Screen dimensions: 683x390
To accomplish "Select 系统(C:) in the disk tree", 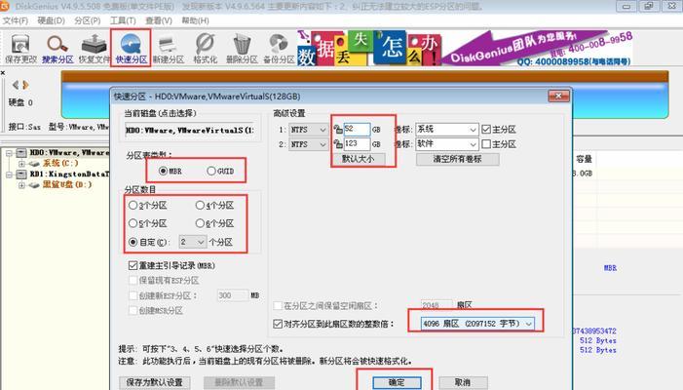I will tap(60, 164).
